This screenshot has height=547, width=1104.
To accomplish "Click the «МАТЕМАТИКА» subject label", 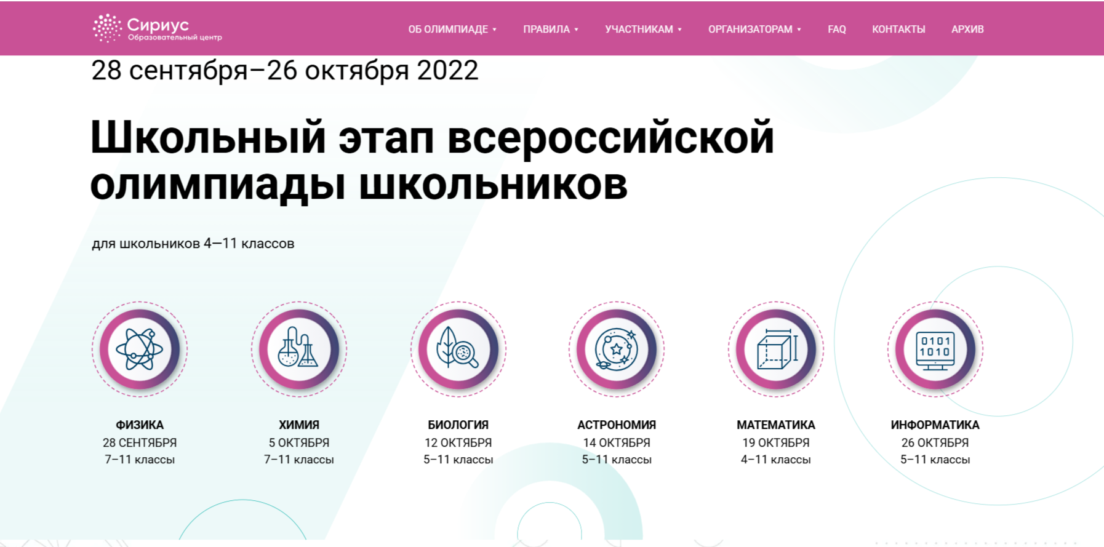I will click(x=776, y=425).
